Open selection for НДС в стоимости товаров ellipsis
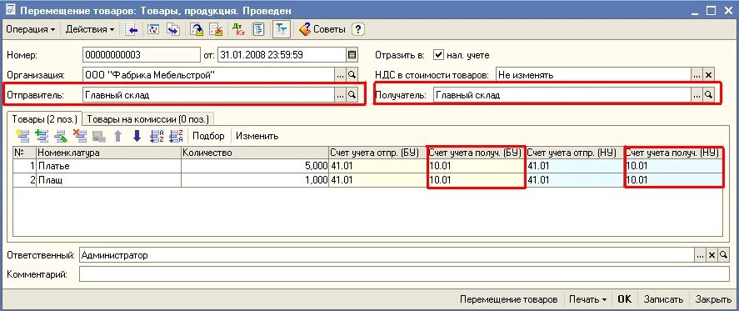Viewport: 739px width, 311px height. (x=697, y=74)
